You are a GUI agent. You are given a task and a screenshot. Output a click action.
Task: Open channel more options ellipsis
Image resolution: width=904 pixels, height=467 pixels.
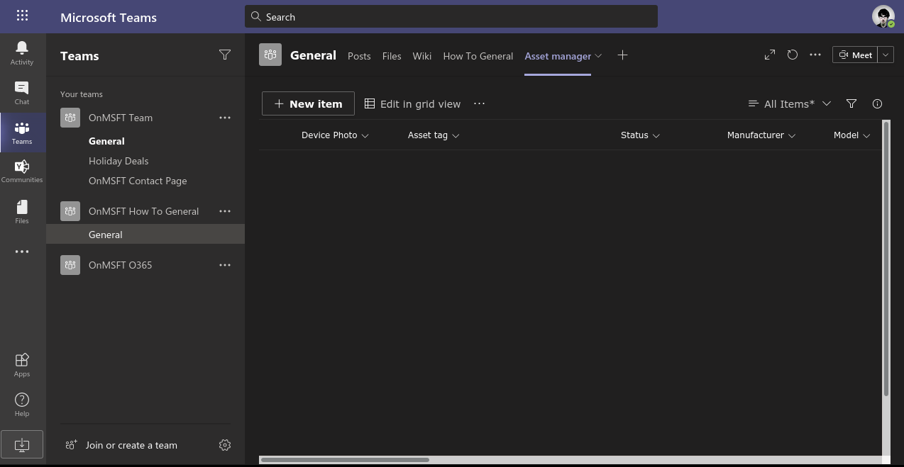coord(815,55)
